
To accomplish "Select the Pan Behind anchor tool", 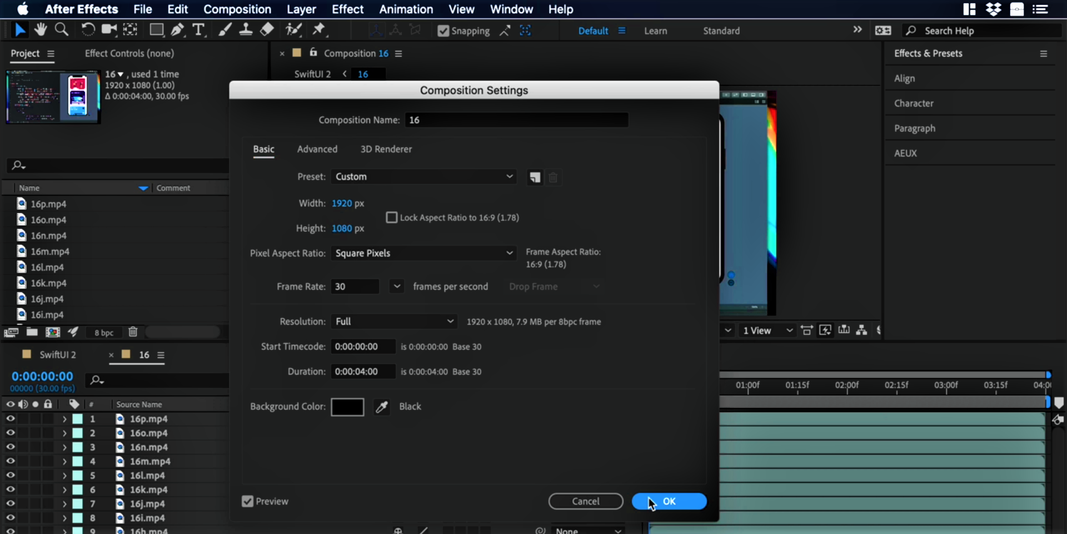I will coord(130,29).
